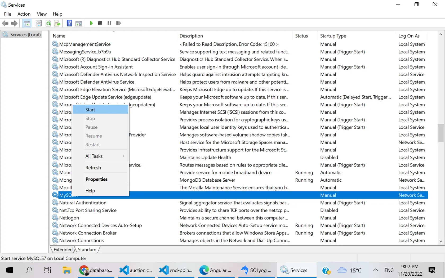Choose Refresh in context menu
Image resolution: width=445 pixels, height=278 pixels.
100,168
